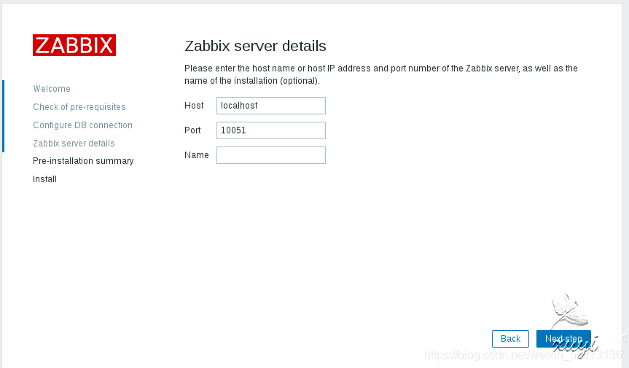
Task: Click the Port field showing 10051
Action: 271,130
